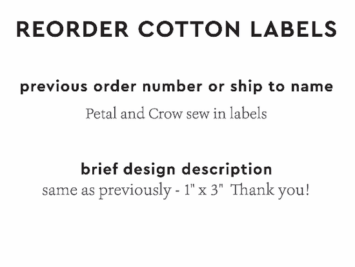Click the word COTTON in the heading
Image resolution: width=355 pixels, height=267 pixels.
point(189,29)
